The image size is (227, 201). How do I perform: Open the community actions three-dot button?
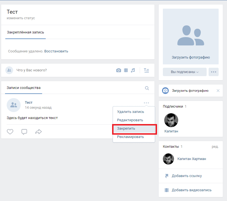(x=214, y=72)
